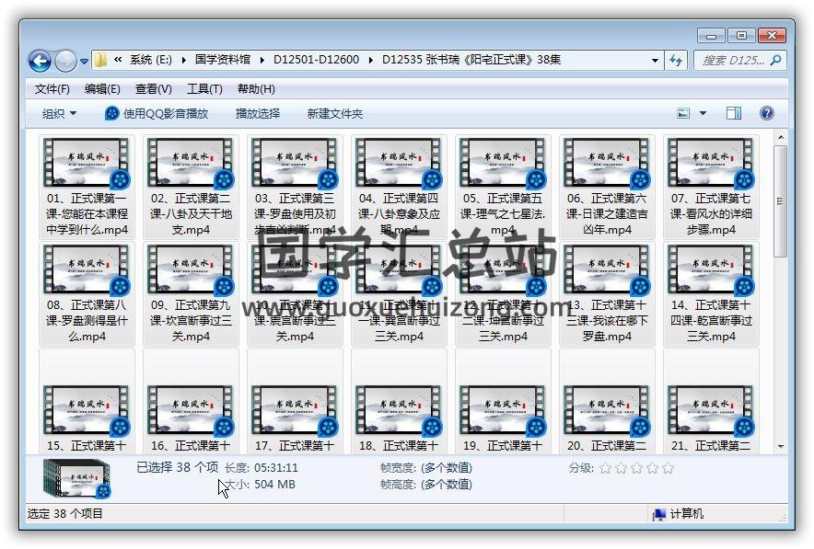Image resolution: width=814 pixels, height=549 pixels.
Task: Open the 查看(V) menu
Action: pyautogui.click(x=153, y=89)
